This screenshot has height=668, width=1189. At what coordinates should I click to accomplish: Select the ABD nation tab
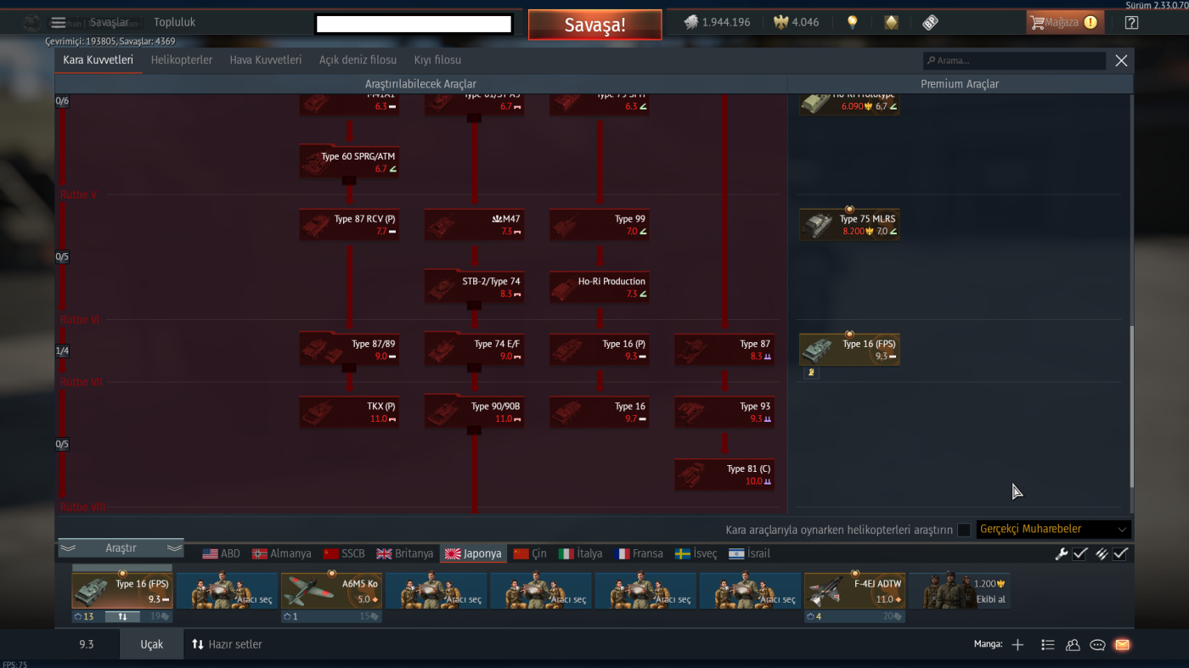pyautogui.click(x=221, y=553)
